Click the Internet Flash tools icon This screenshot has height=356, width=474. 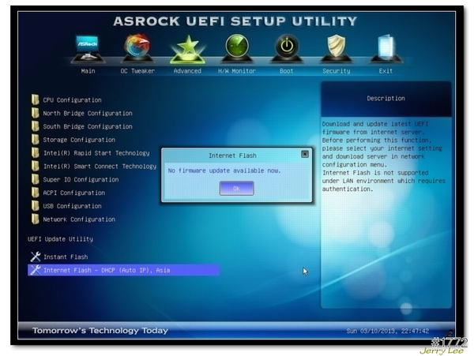coord(36,270)
